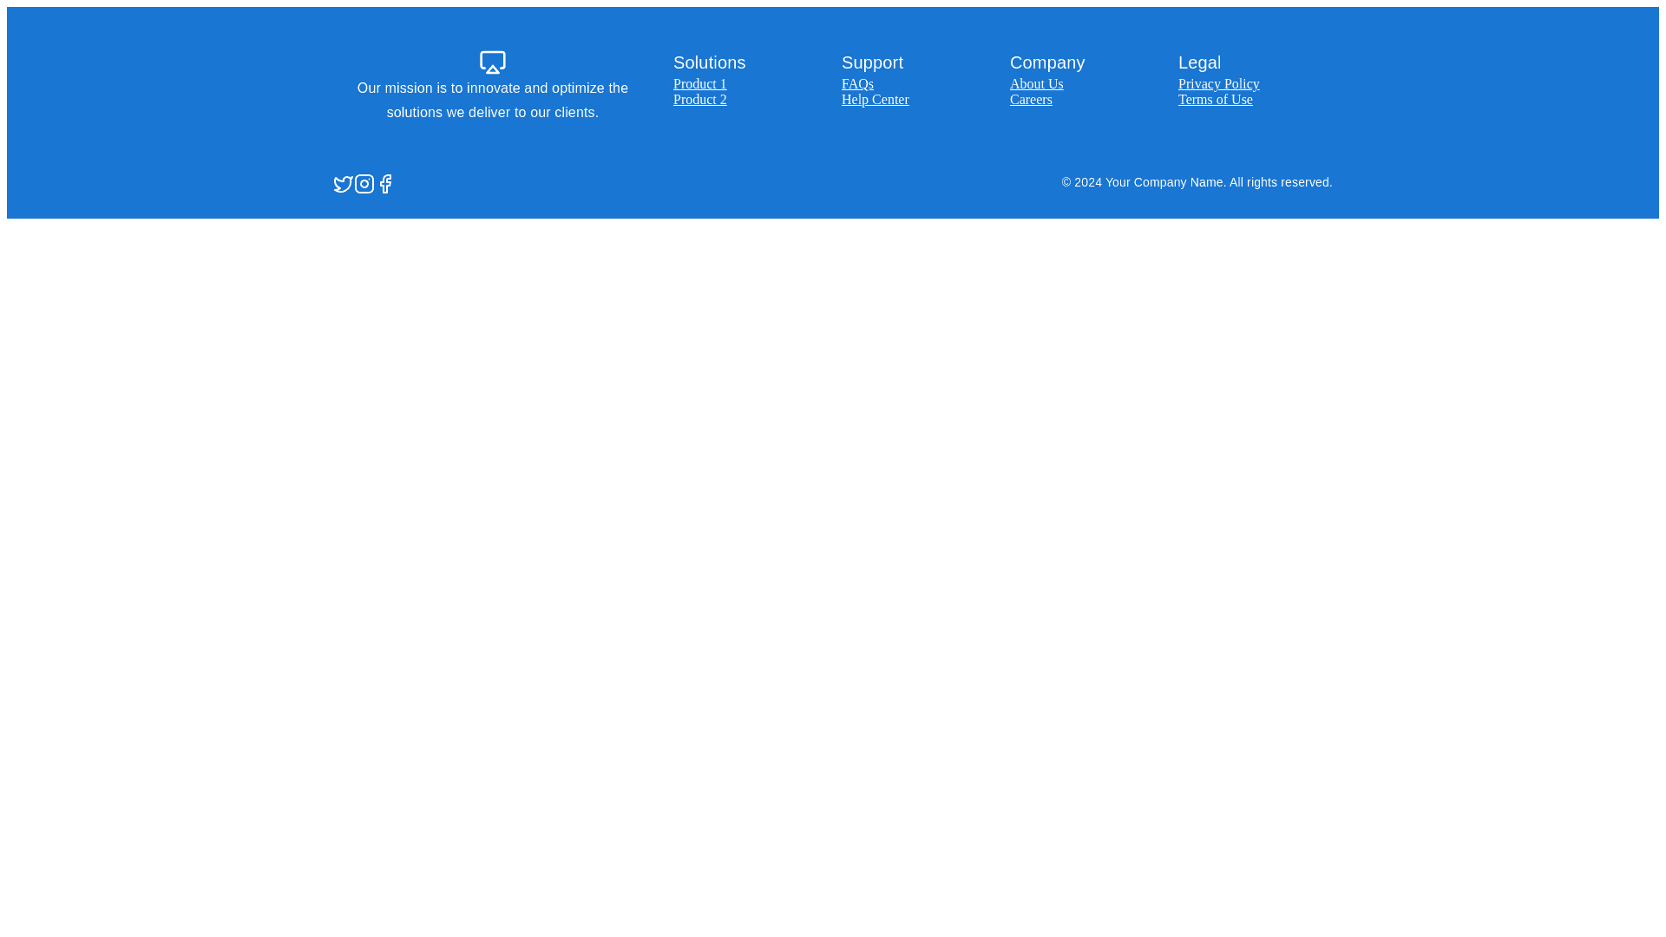
Task: Click the mission statement paragraph
Action: (492, 101)
